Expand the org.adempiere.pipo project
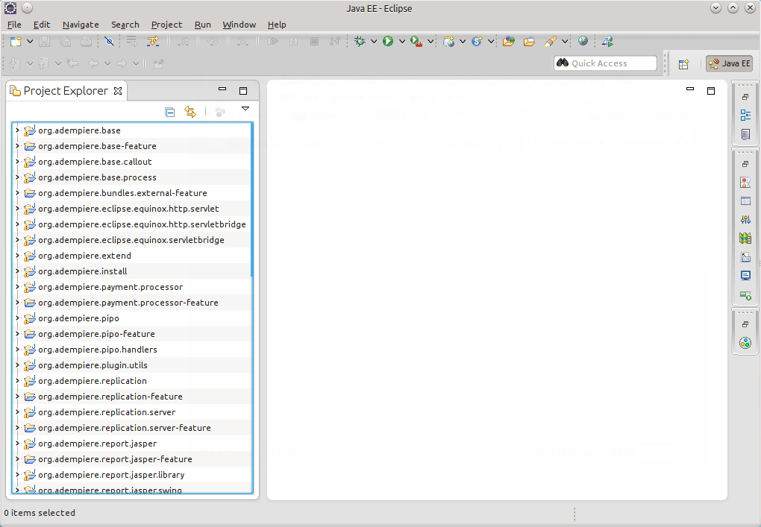Screen dimensions: 761x527 pos(17,318)
